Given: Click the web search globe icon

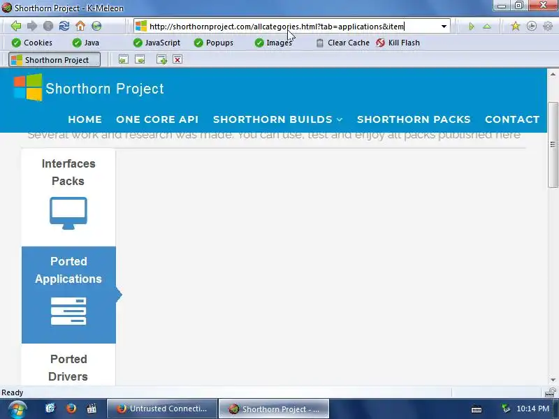Looking at the screenshot, I should (96, 26).
